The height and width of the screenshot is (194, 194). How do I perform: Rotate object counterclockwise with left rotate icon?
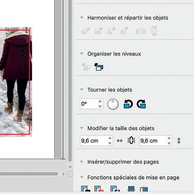128,104
